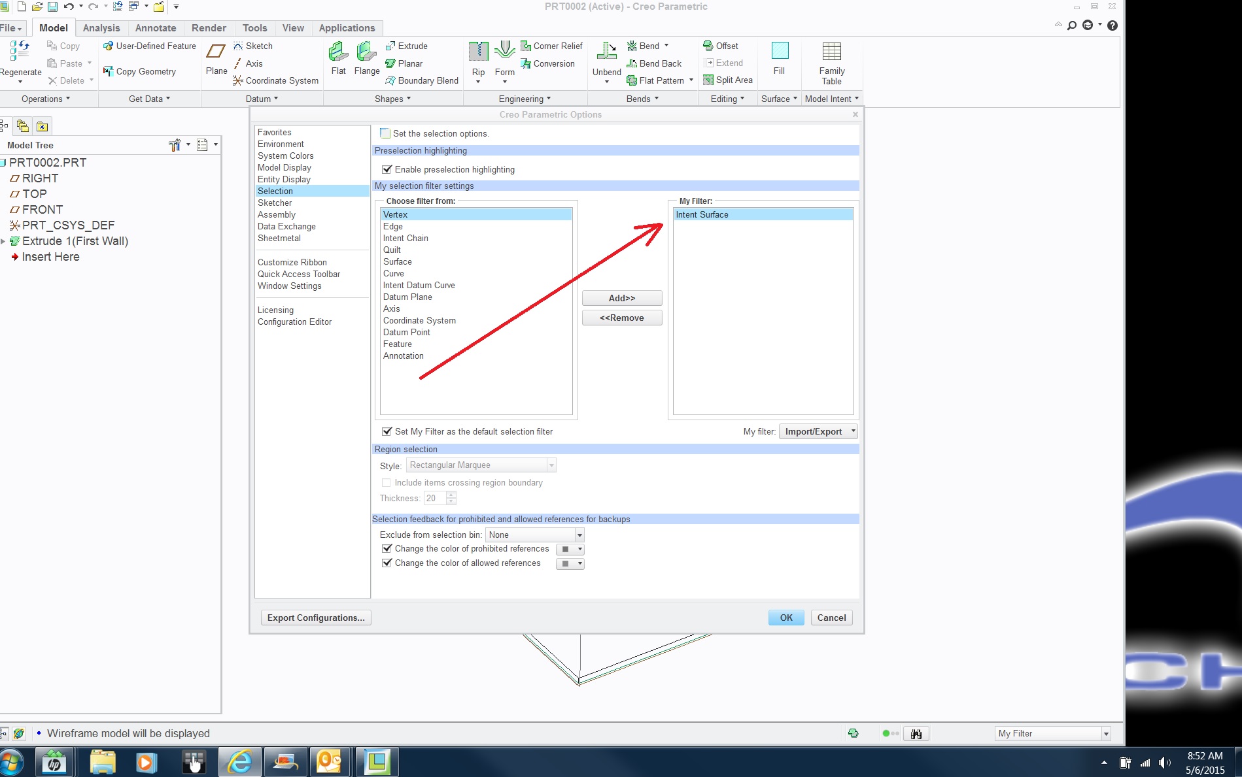Toggle Enable preselection highlighting checkbox

pos(387,169)
